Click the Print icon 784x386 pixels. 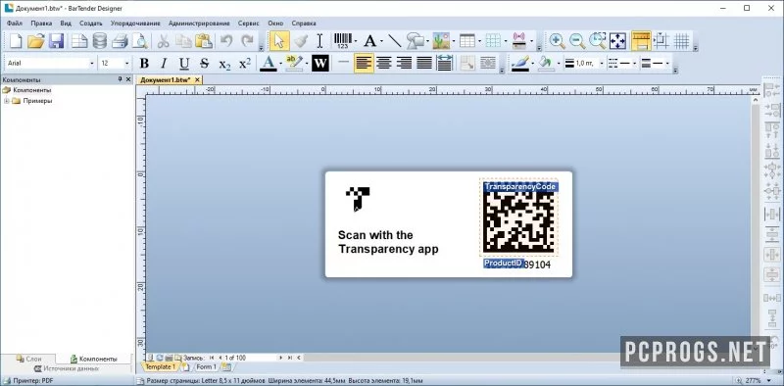click(x=120, y=41)
